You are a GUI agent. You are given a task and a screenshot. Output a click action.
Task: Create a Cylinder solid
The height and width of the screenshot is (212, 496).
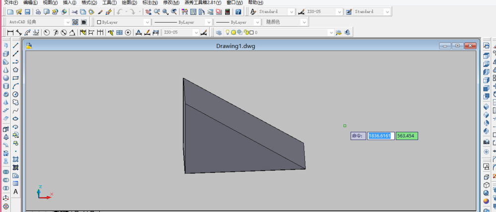click(x=5, y=86)
